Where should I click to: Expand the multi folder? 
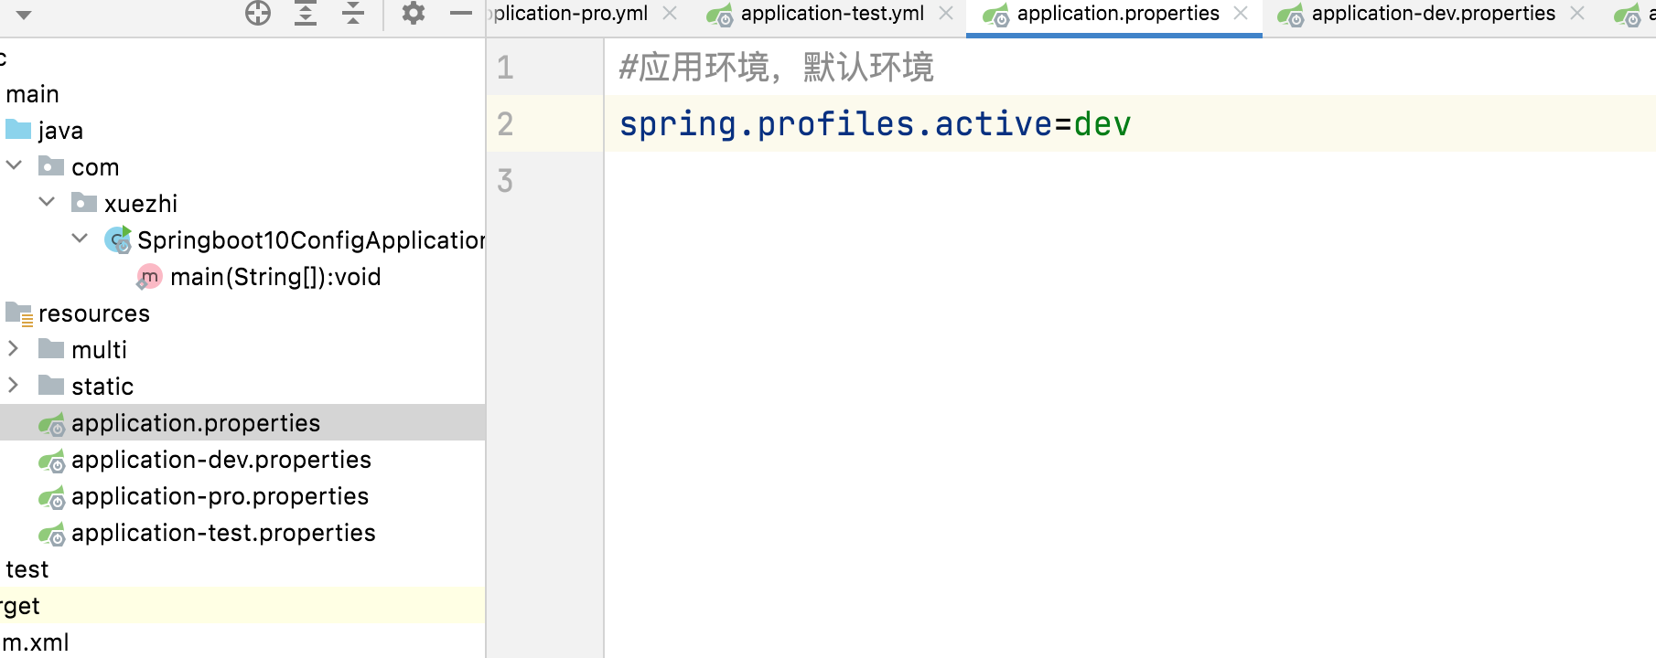[x=13, y=348]
